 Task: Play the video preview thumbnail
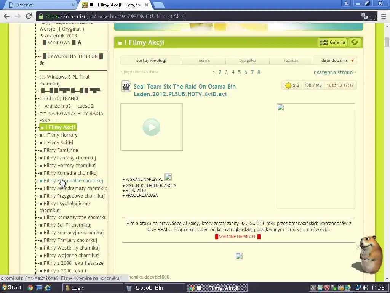(152, 127)
